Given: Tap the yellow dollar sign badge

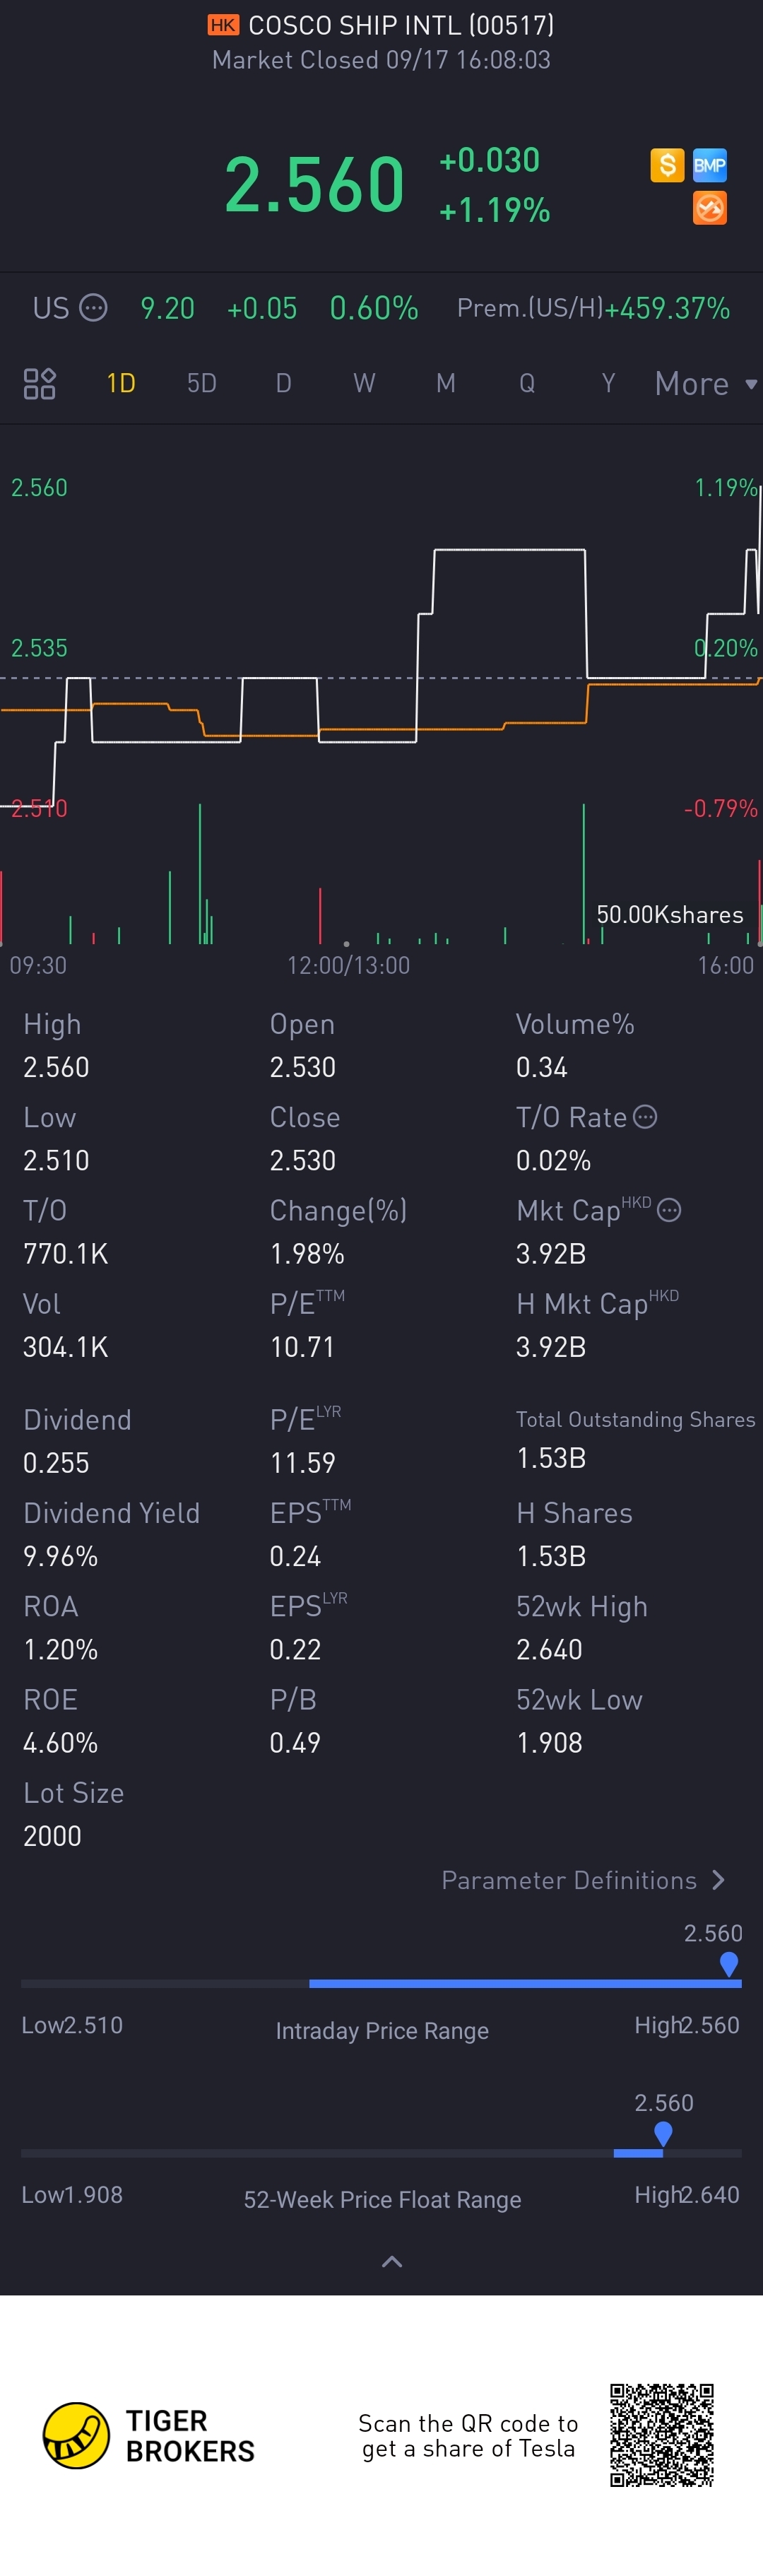Looking at the screenshot, I should click(667, 165).
